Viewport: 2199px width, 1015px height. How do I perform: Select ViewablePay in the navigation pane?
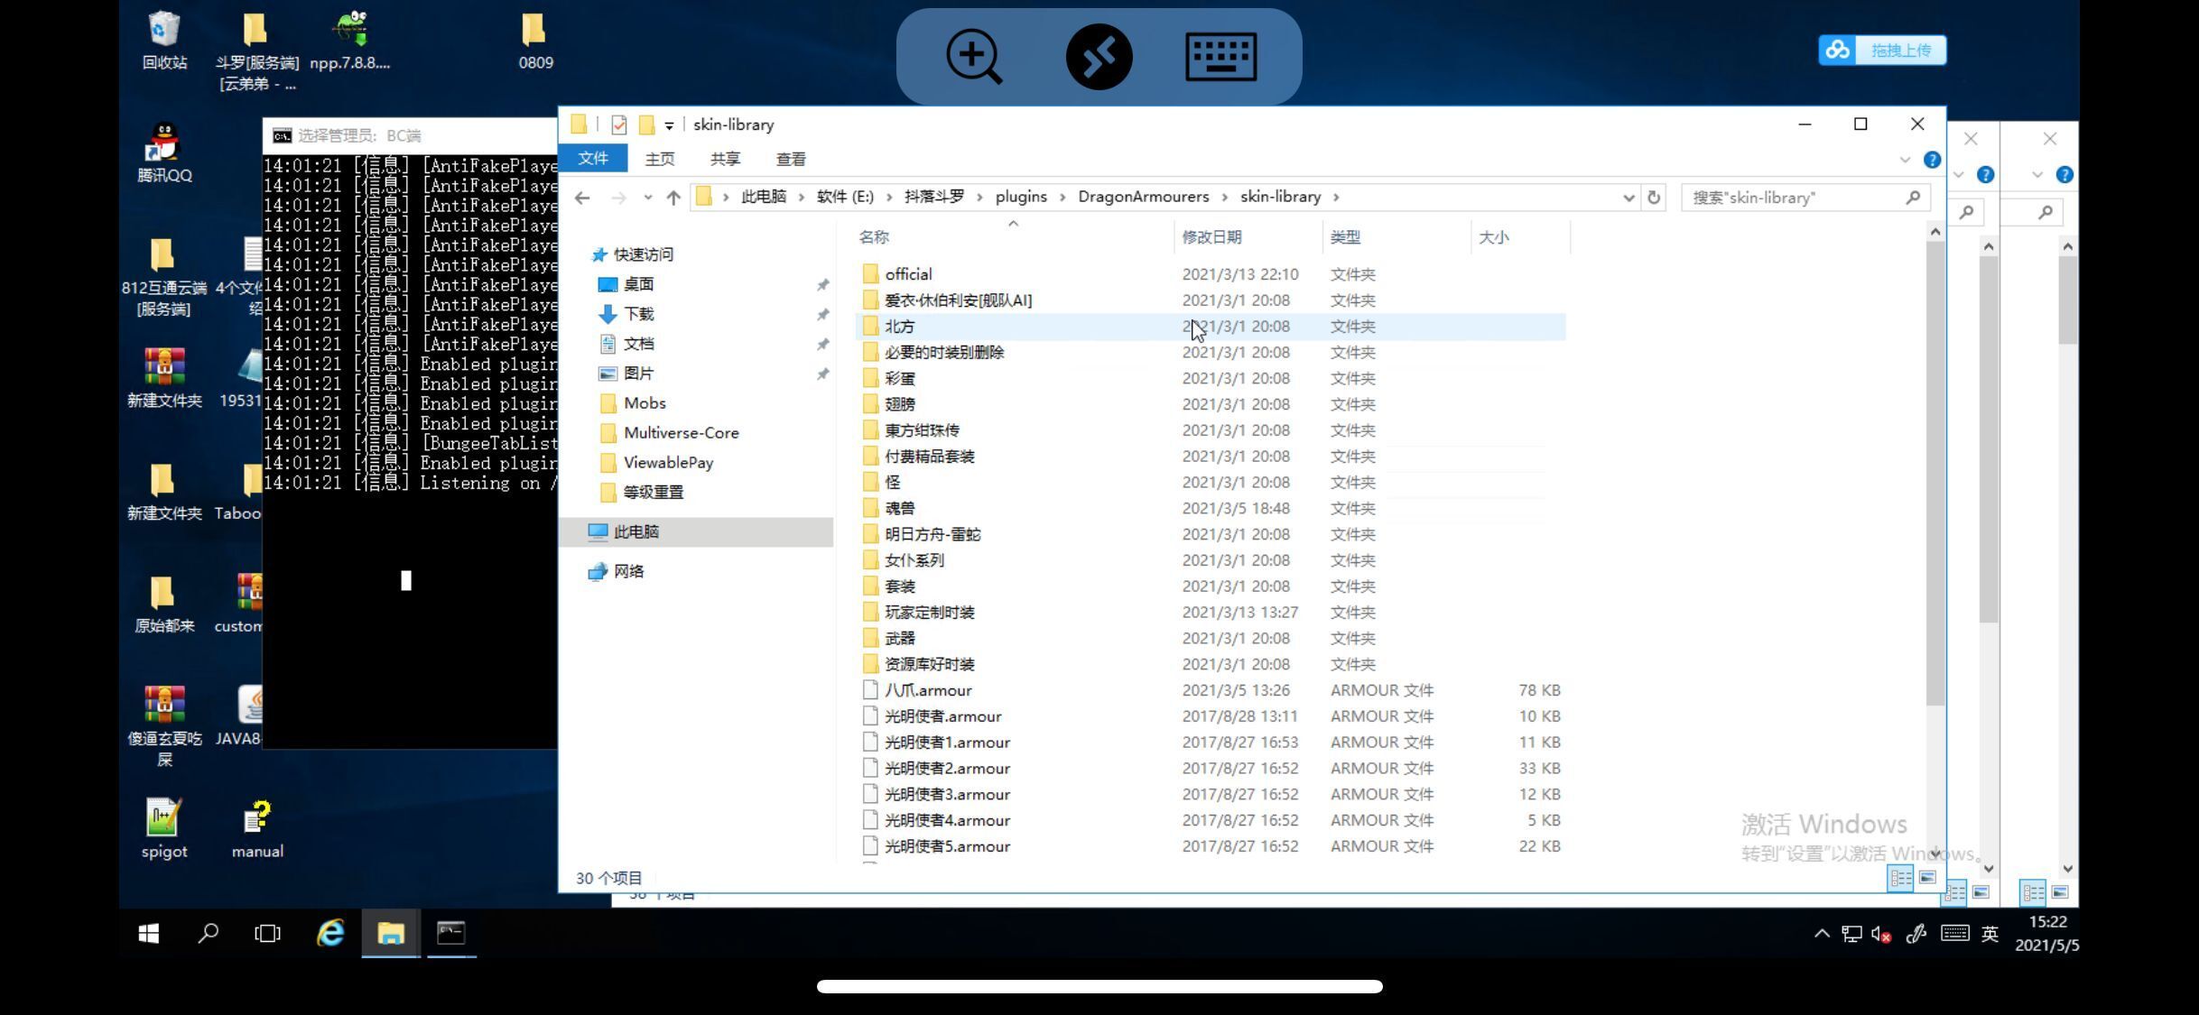(668, 463)
